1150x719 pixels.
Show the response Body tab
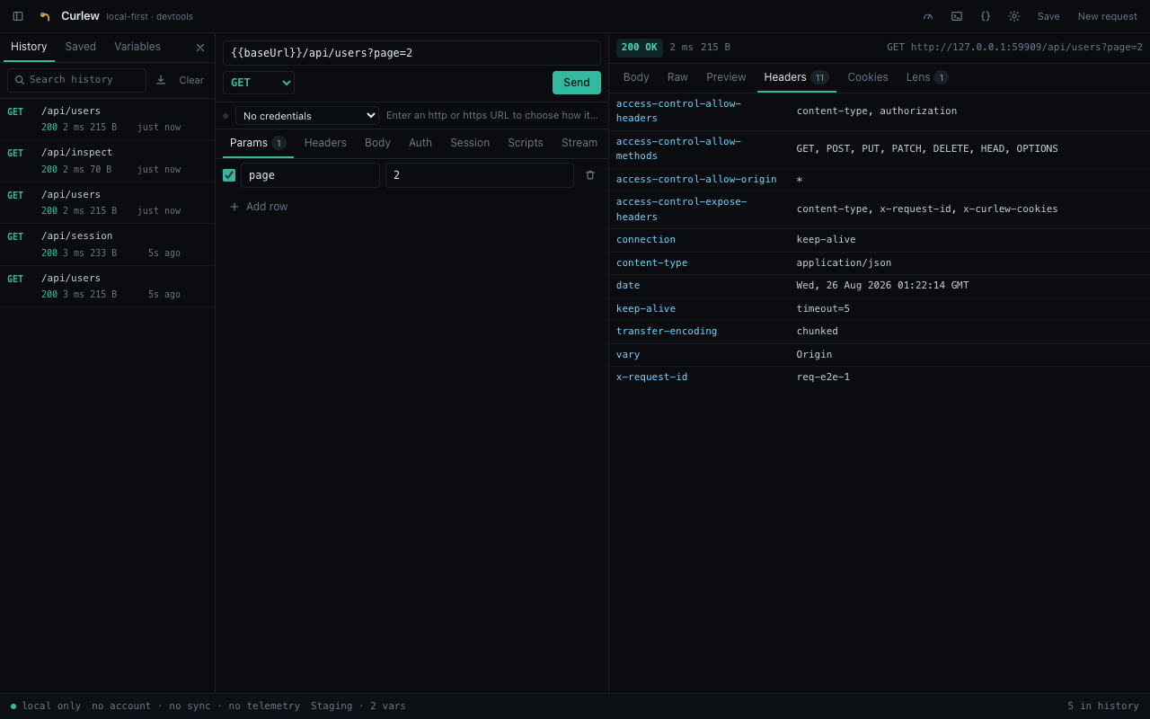coord(636,77)
